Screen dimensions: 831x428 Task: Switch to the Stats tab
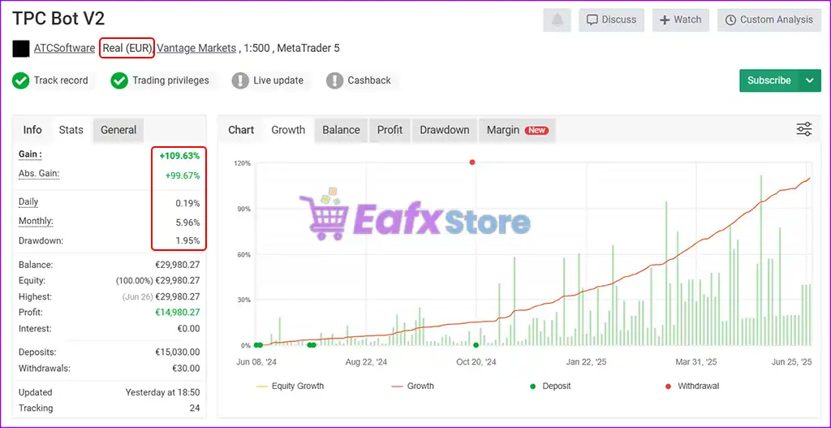71,130
